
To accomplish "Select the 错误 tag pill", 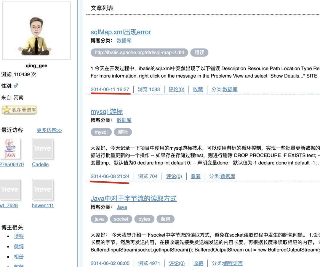I will pos(199,53).
